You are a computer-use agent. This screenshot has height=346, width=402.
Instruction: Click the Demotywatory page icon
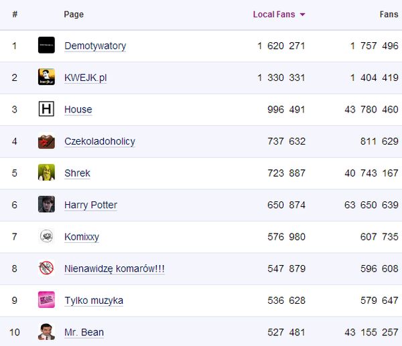coord(46,46)
